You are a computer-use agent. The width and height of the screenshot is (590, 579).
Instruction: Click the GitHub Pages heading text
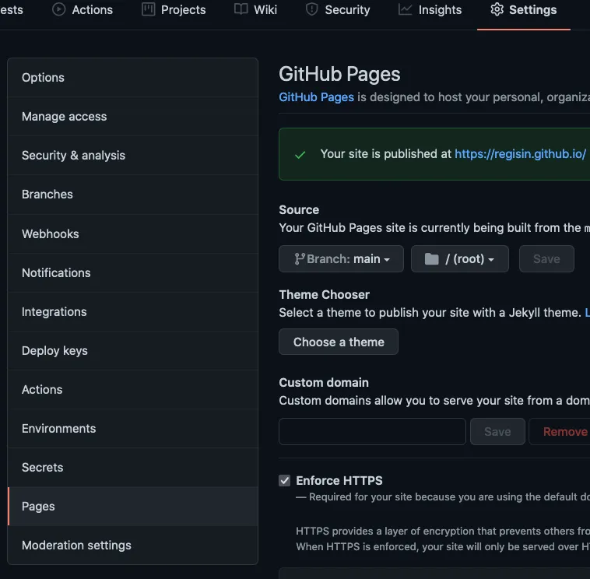click(340, 74)
